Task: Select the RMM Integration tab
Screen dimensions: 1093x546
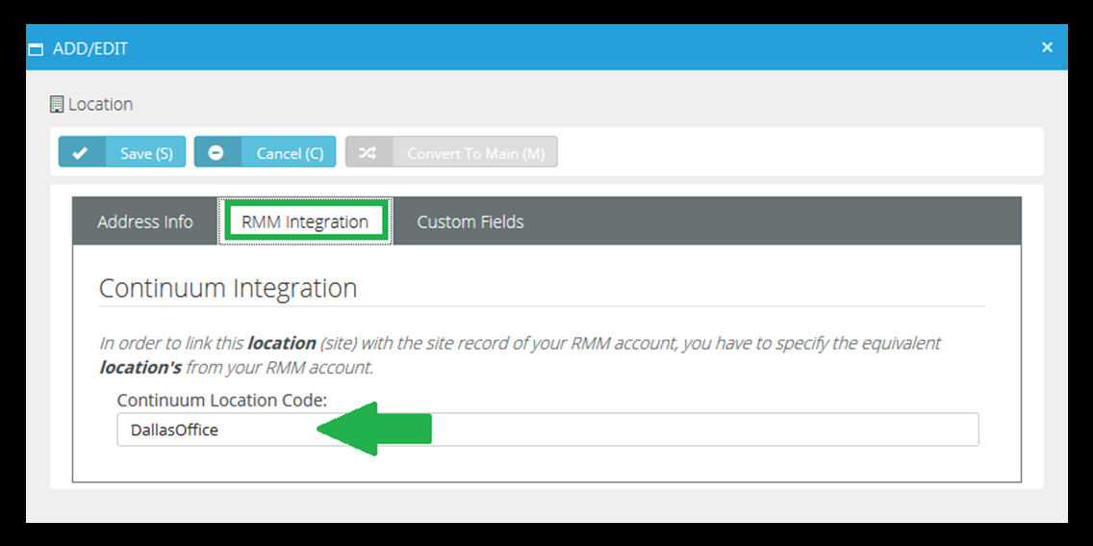Action: click(x=305, y=221)
